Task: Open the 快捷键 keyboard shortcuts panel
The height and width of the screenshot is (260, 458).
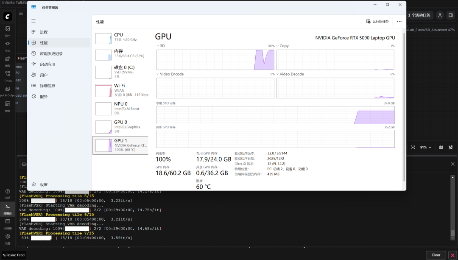Action: [x=8, y=224]
